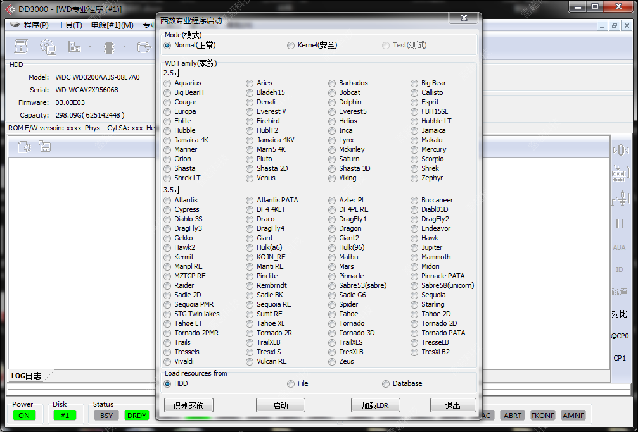Minimize the inner MDI child window
This screenshot has width=638, height=432.
(x=603, y=25)
